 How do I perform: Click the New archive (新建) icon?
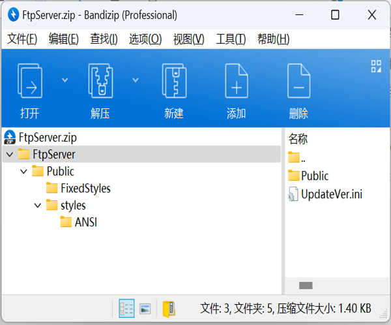click(x=174, y=81)
